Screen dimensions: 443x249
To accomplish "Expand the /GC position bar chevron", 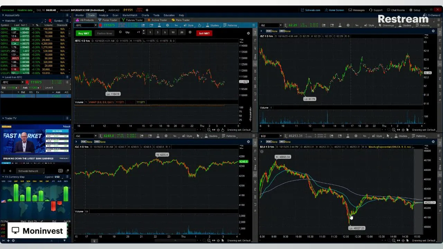I will coord(76,142).
